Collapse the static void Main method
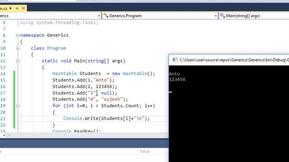289x162 pixels. 18,61
